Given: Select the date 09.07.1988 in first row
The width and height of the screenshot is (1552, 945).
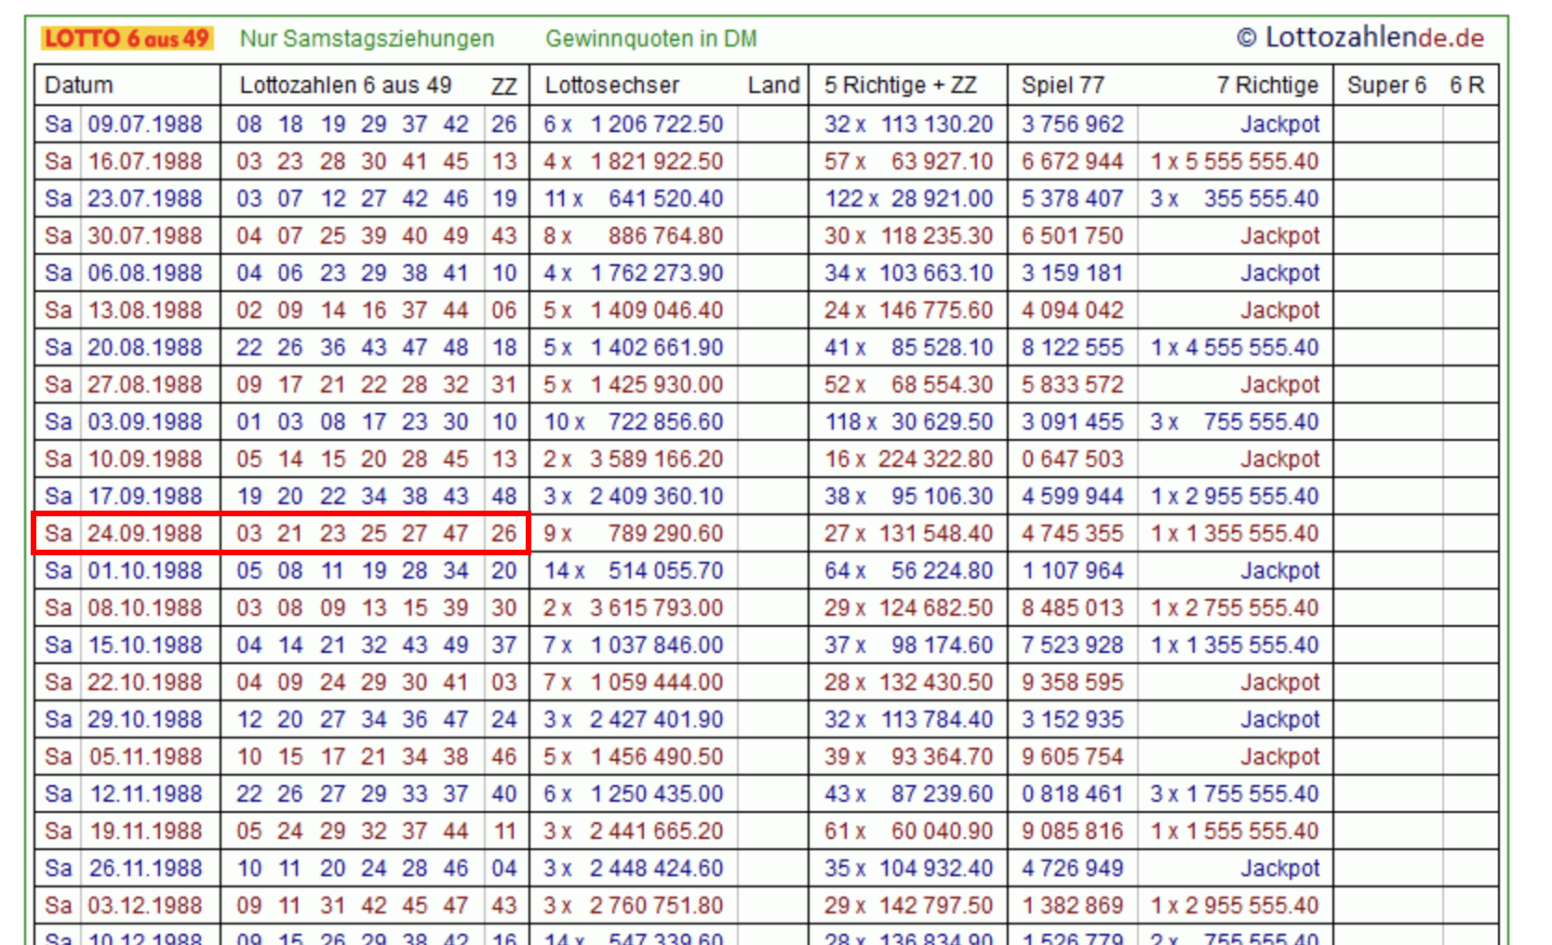Looking at the screenshot, I should [x=145, y=124].
